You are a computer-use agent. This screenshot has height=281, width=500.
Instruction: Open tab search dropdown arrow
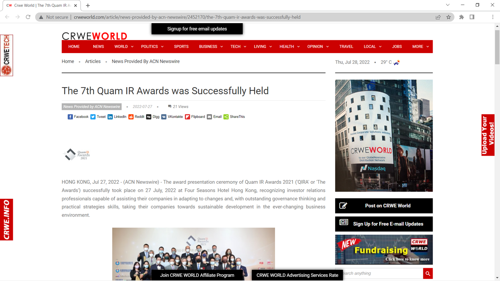click(448, 5)
